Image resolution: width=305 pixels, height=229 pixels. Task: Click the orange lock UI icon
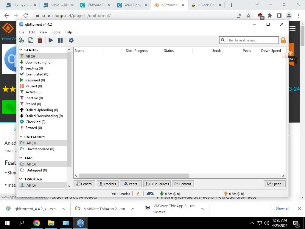(x=283, y=40)
